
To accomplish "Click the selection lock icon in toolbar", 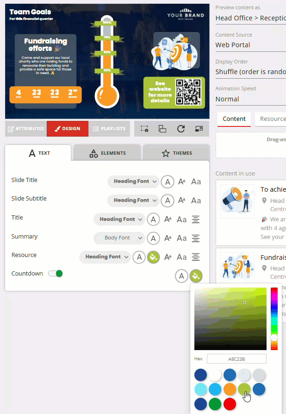I will click(144, 129).
